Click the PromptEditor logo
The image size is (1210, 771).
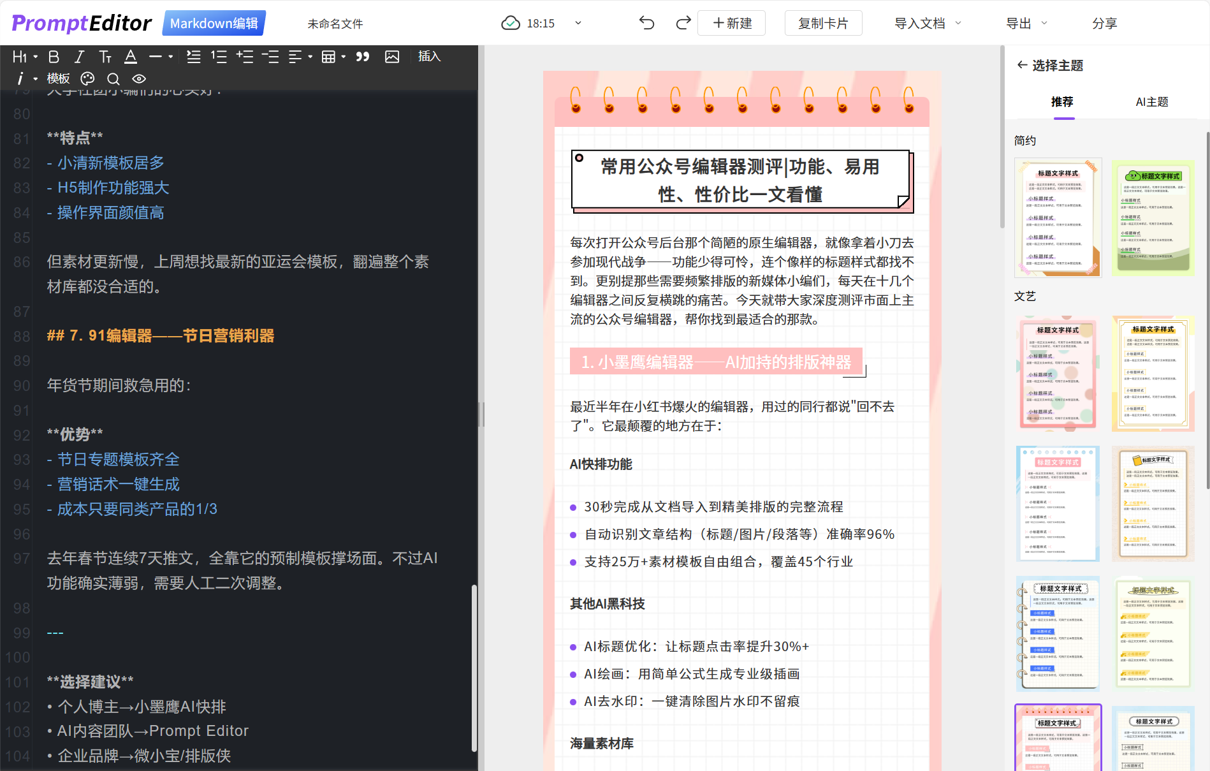coord(82,24)
